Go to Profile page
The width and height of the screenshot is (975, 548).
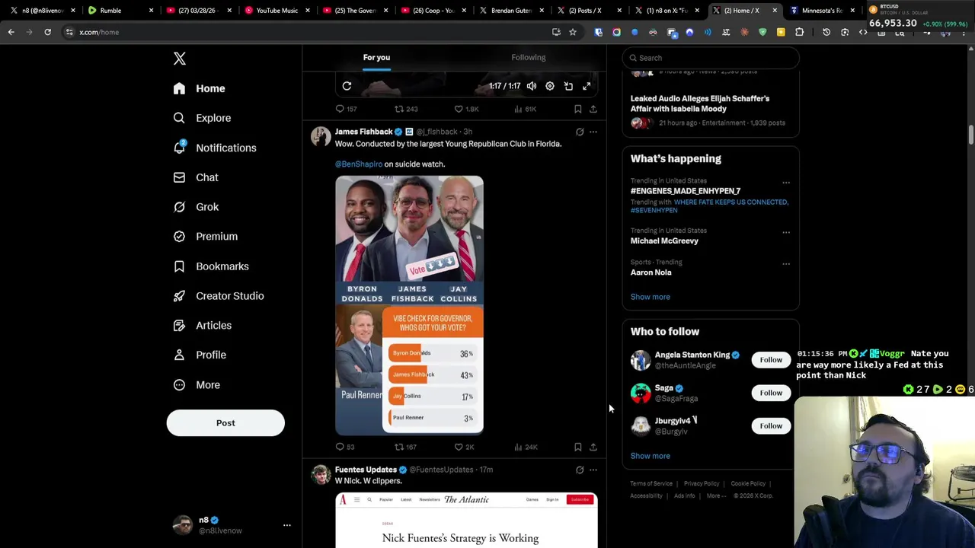point(200,355)
